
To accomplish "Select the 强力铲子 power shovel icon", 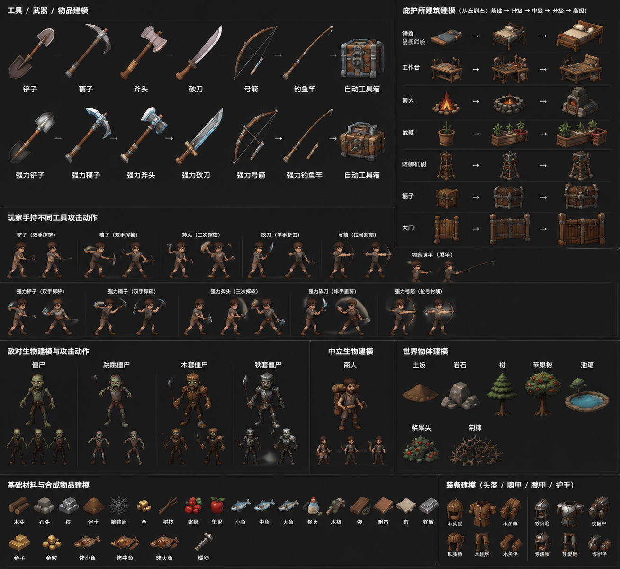I will coord(32,137).
